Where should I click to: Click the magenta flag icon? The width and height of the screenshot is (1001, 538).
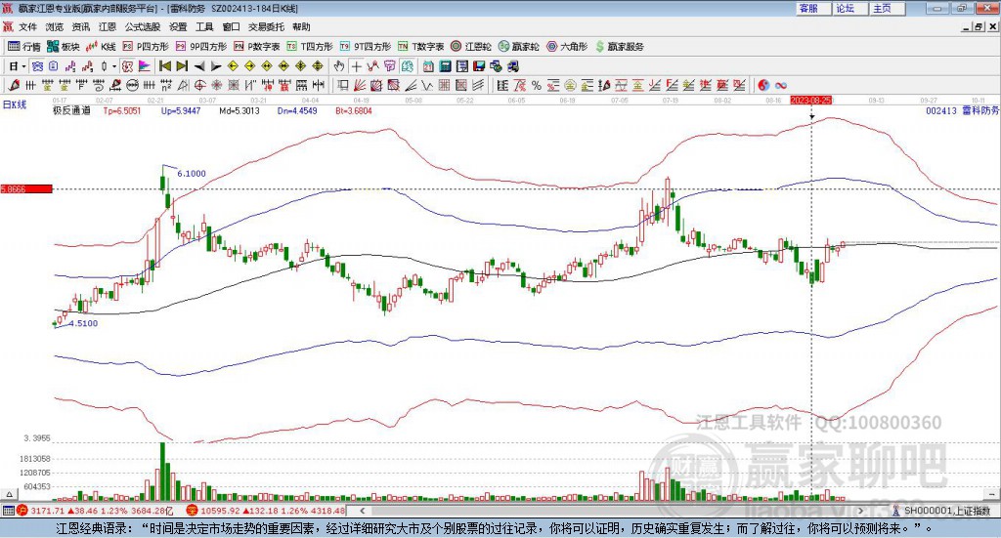click(x=145, y=66)
